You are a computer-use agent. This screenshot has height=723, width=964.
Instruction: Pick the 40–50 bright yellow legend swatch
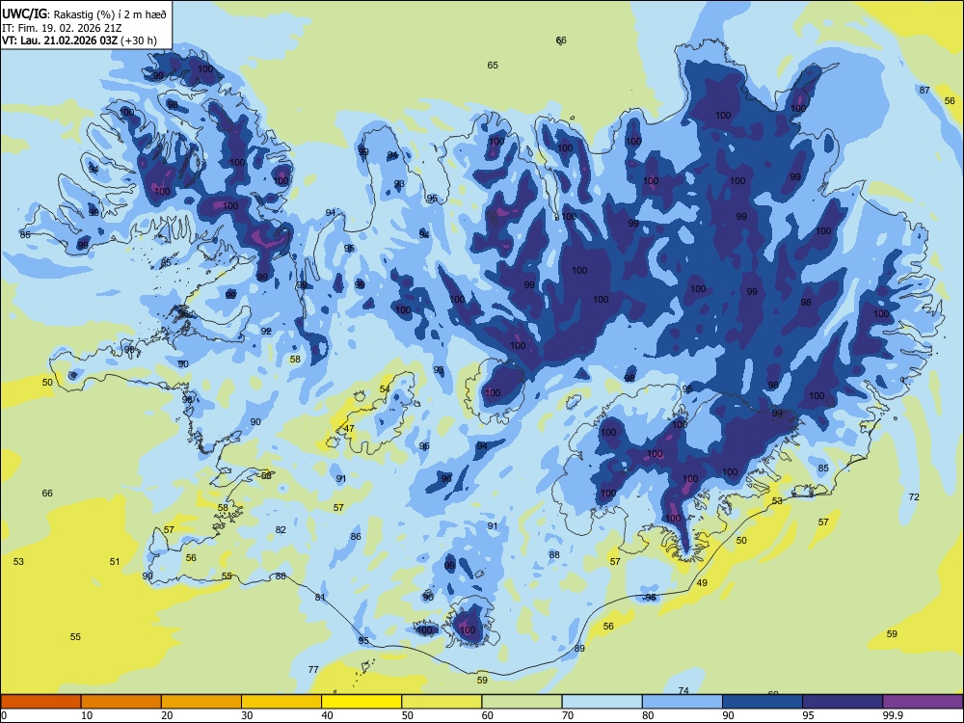pos(361,702)
